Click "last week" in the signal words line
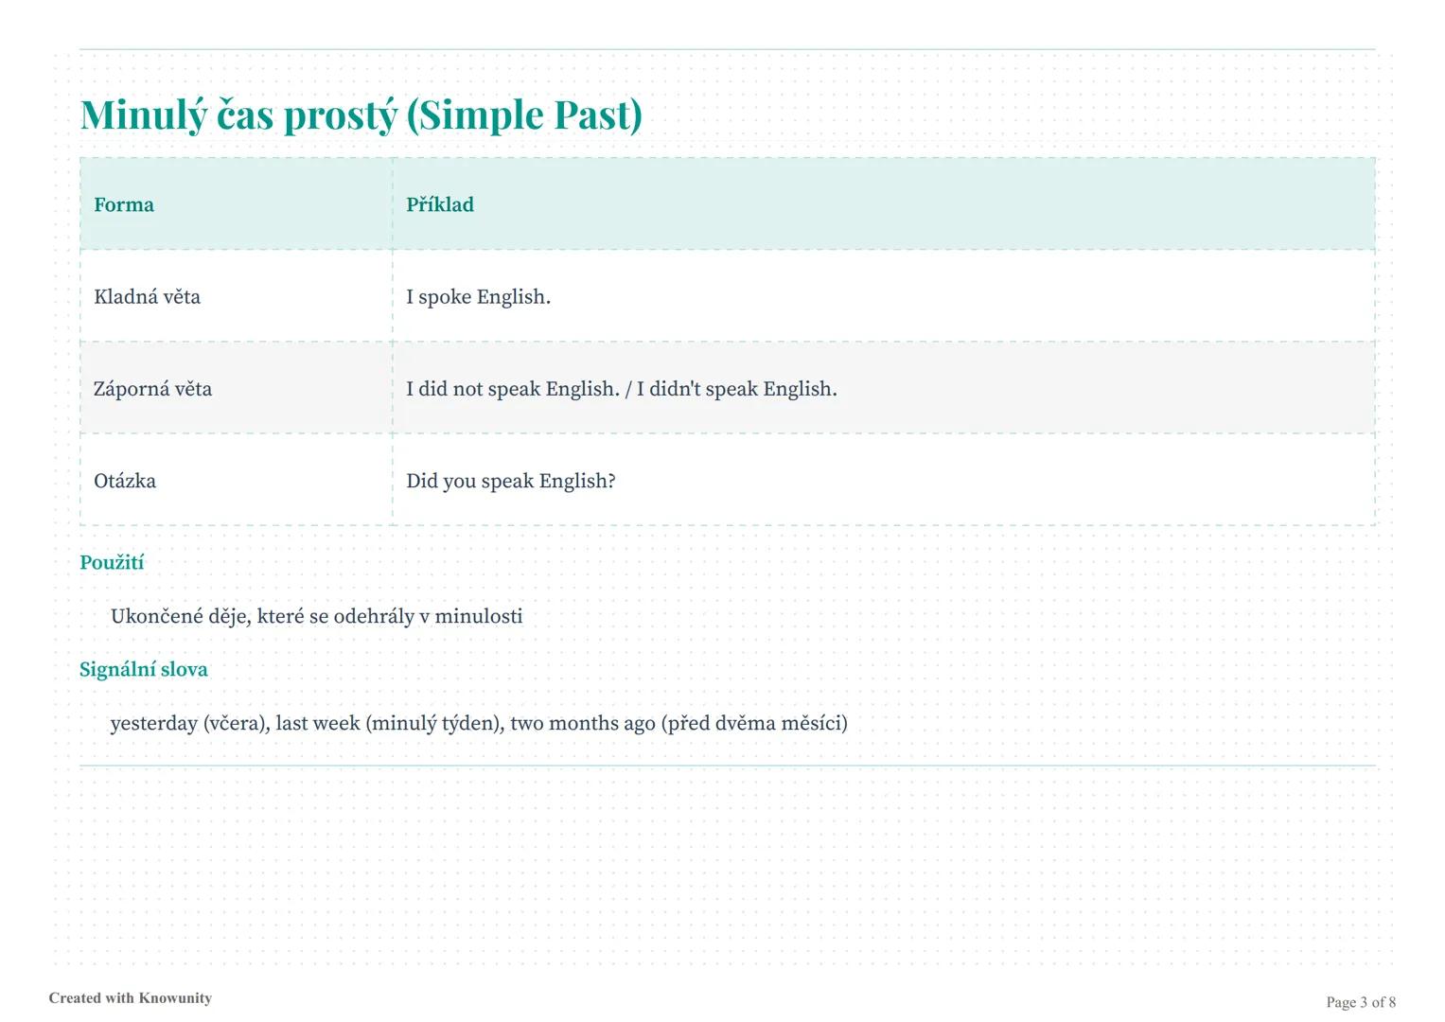The height and width of the screenshot is (1022, 1445). 317,724
